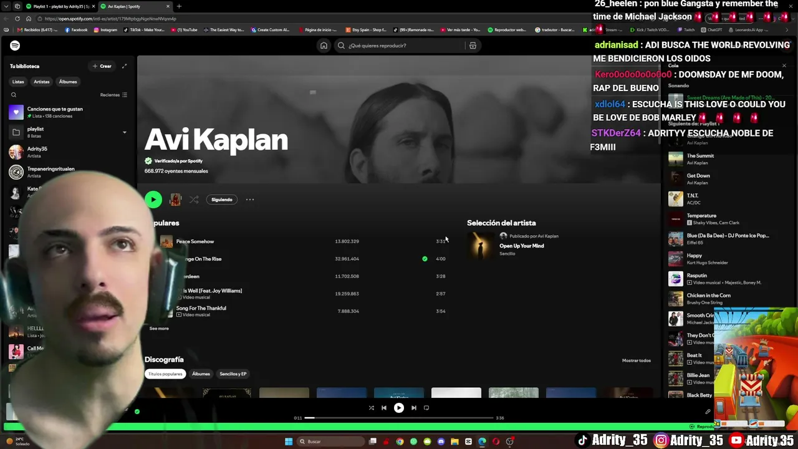
Task: Close the queue panel with the X
Action: (x=784, y=65)
